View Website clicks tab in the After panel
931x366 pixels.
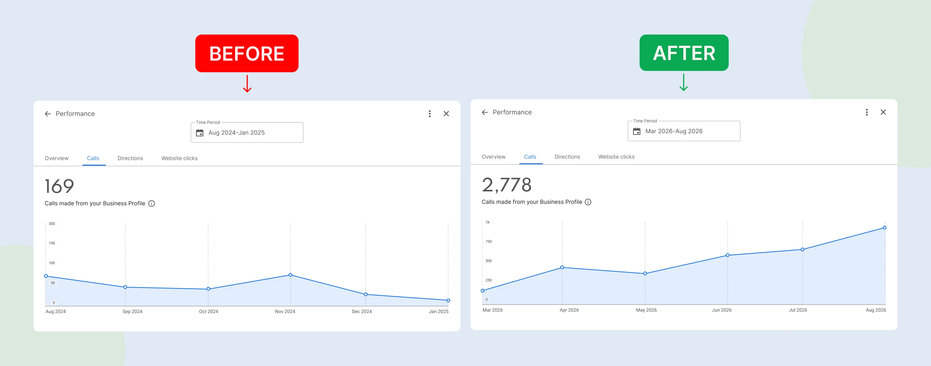tap(616, 157)
